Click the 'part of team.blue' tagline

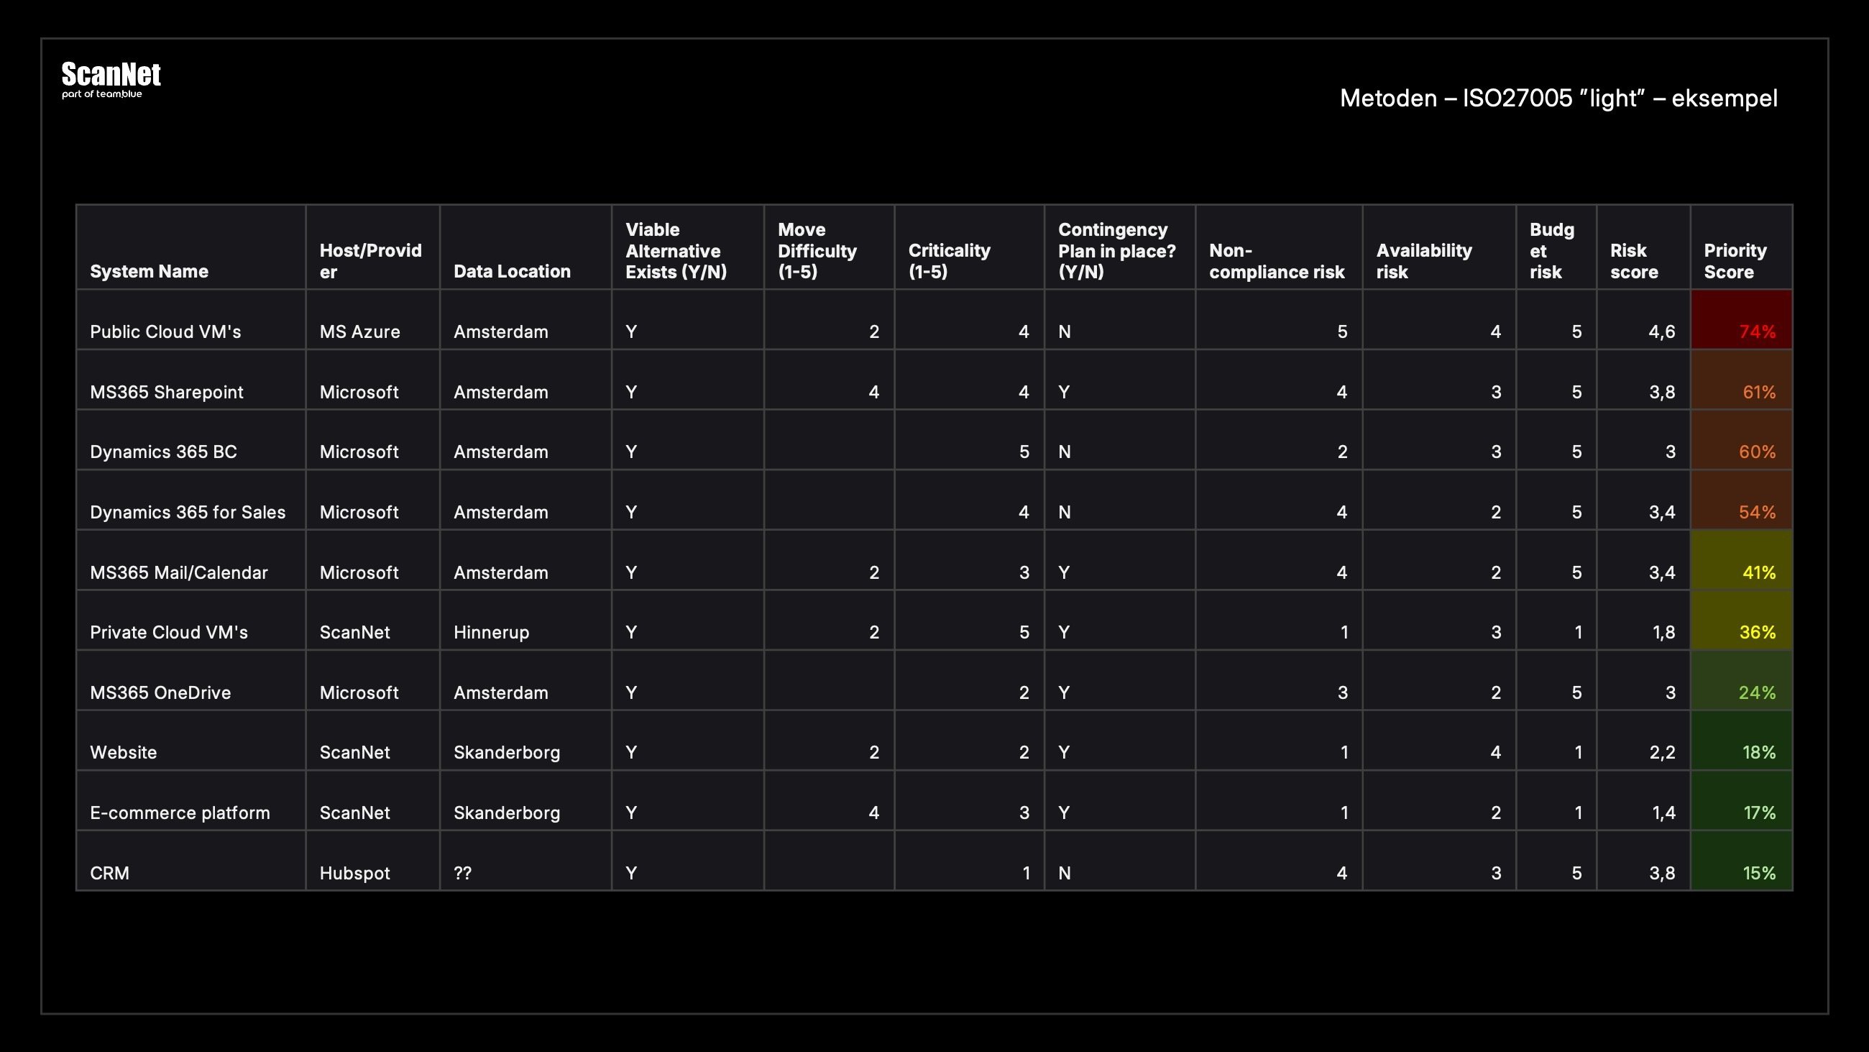click(101, 93)
